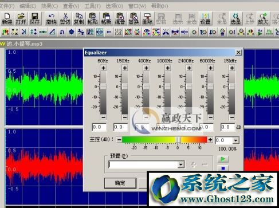The height and width of the screenshot is (208, 279).
Task: Increase the 15kHz band with plus
Action: click(232, 68)
